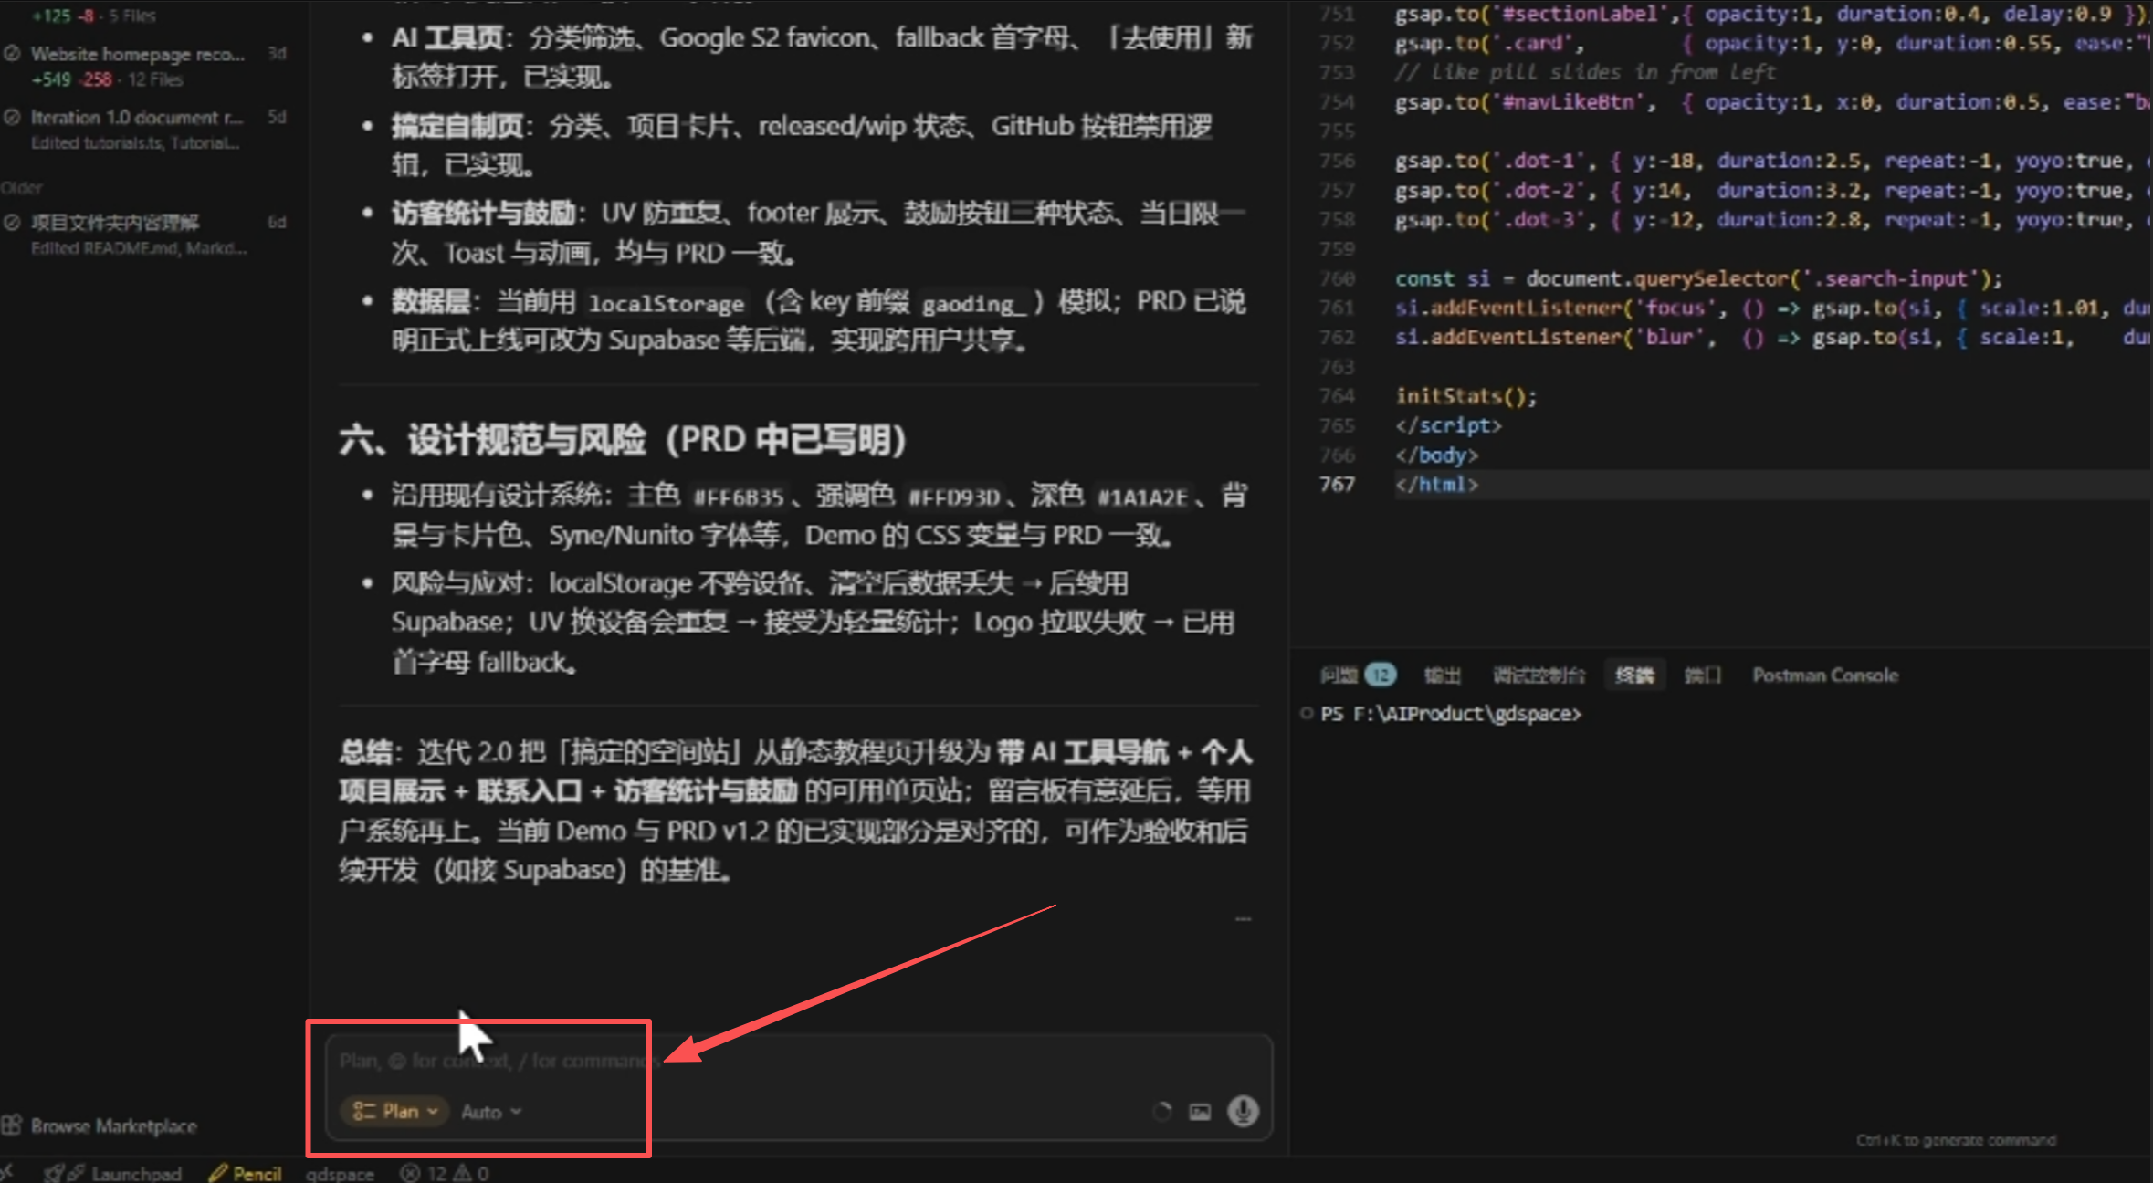This screenshot has height=1183, width=2153.
Task: Open the message options three-dot menu
Action: (1243, 918)
